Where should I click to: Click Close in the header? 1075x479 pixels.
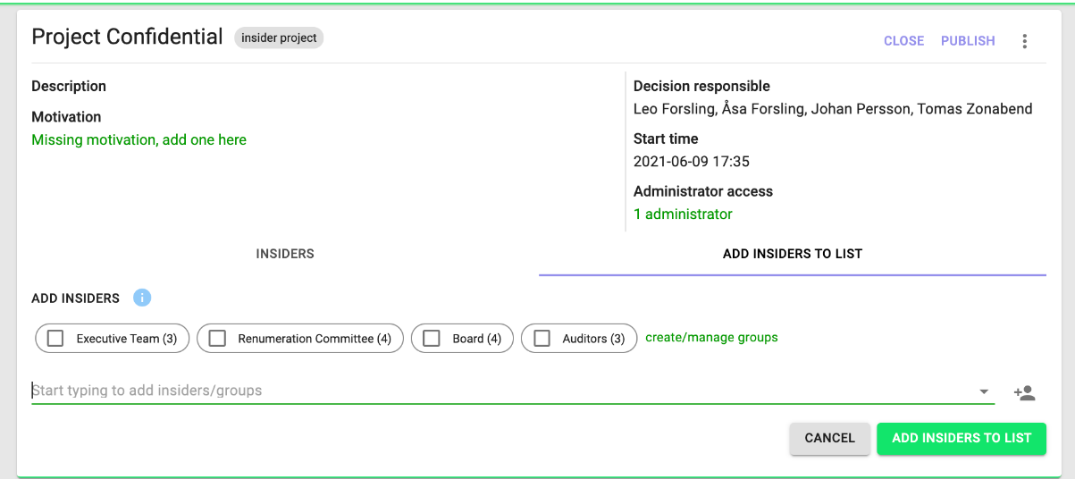903,41
